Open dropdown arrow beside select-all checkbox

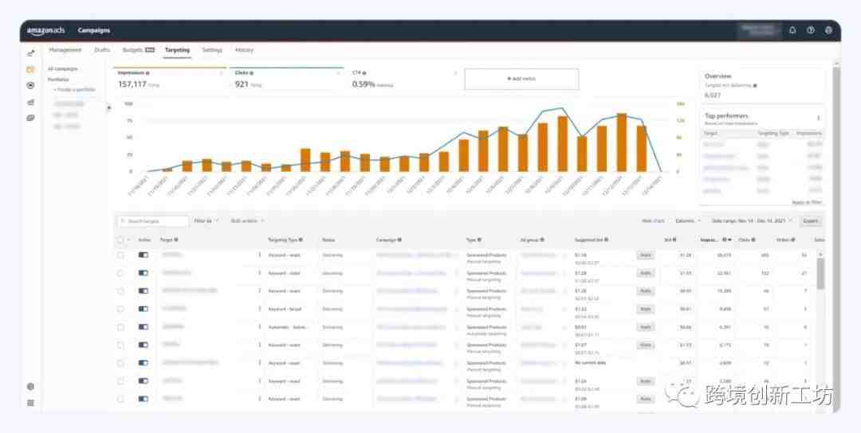[129, 240]
